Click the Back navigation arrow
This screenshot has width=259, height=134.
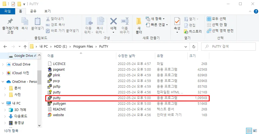(5, 47)
